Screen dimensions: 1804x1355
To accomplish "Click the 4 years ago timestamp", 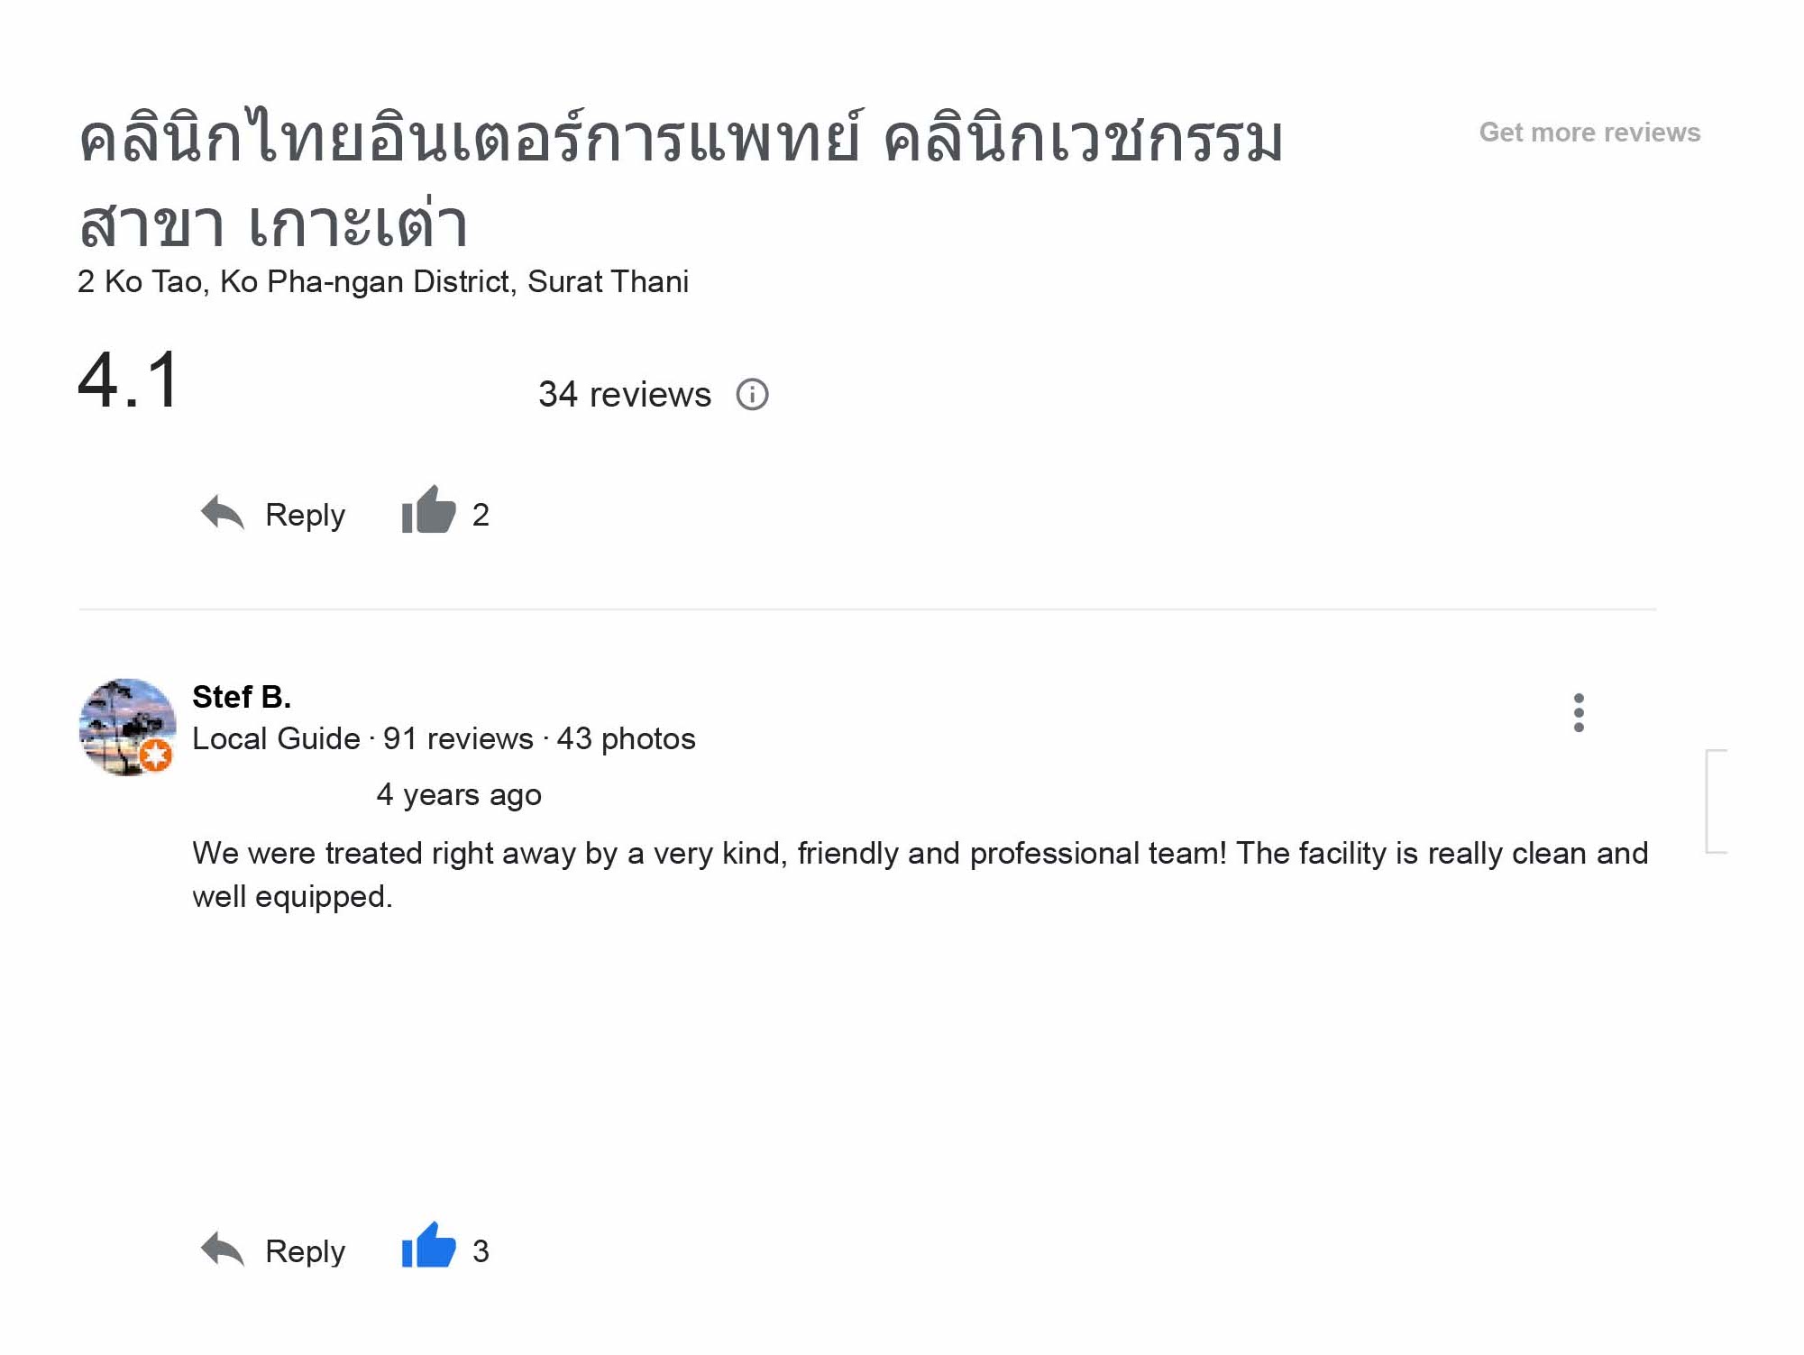I will coord(458,794).
